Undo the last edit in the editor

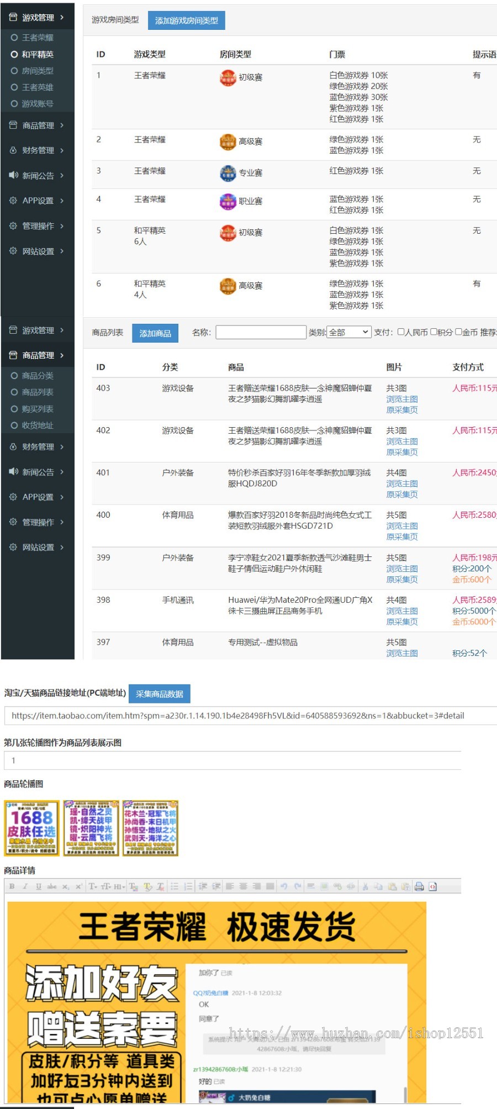pos(284,886)
